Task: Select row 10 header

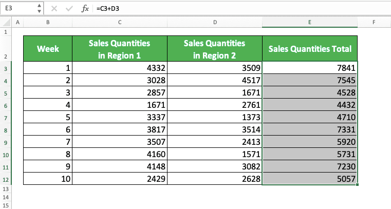Action: [x=6, y=154]
